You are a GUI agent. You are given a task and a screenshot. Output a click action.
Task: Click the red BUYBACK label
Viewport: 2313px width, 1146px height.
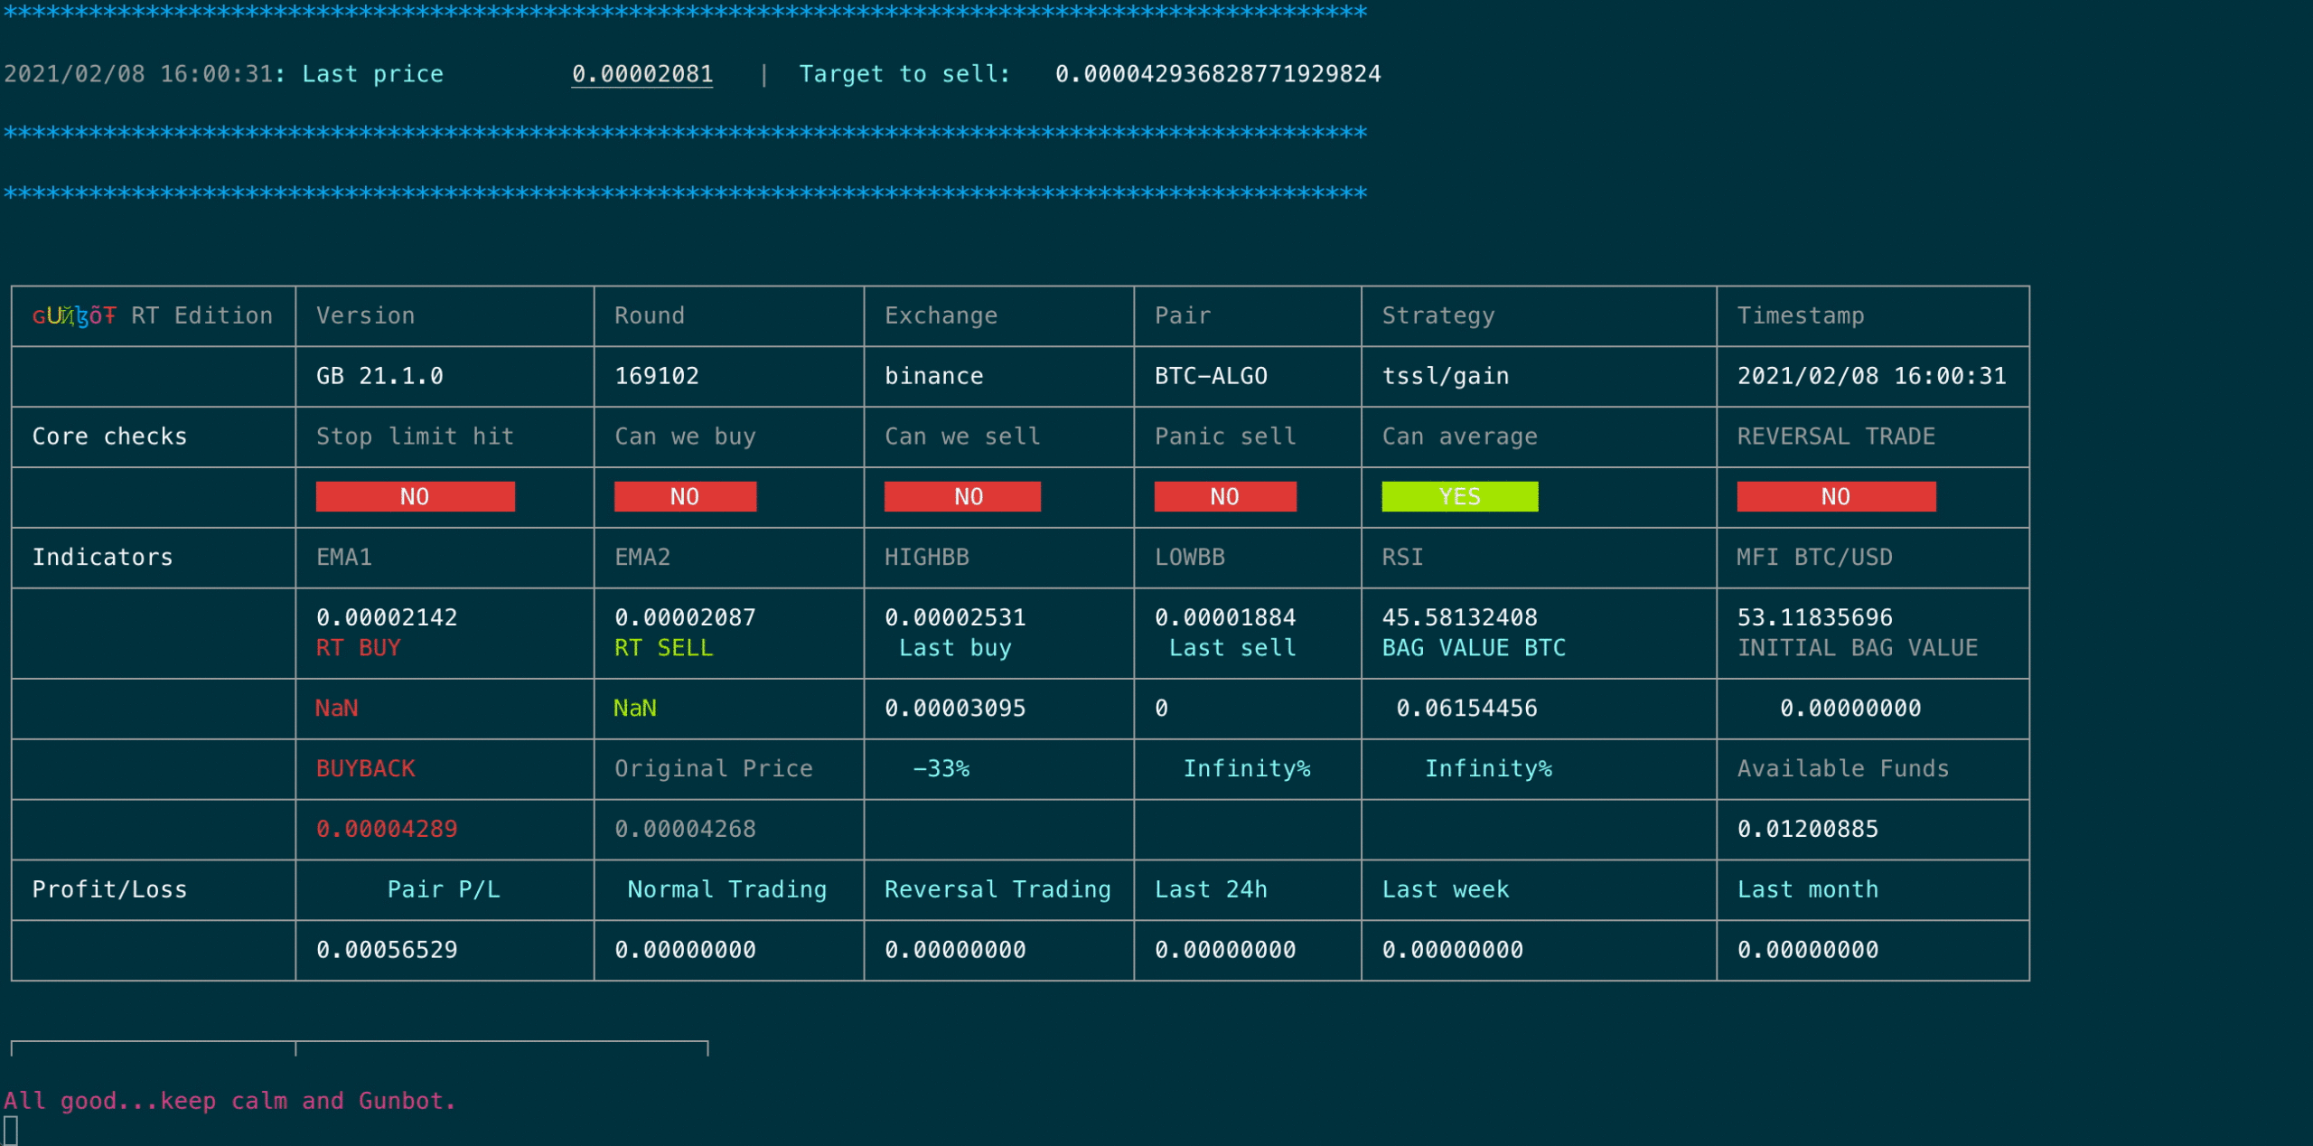pyautogui.click(x=365, y=768)
